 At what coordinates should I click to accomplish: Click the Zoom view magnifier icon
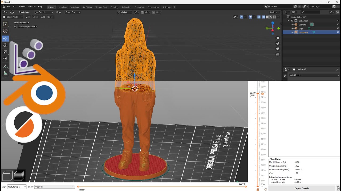[x=278, y=38]
